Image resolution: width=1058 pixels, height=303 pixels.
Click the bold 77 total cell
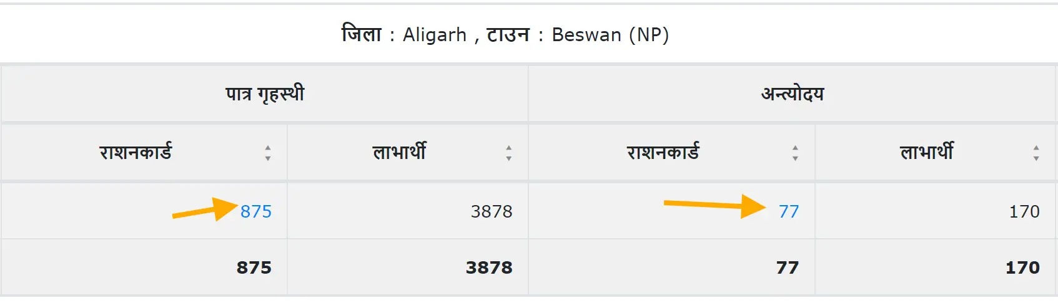click(x=787, y=268)
